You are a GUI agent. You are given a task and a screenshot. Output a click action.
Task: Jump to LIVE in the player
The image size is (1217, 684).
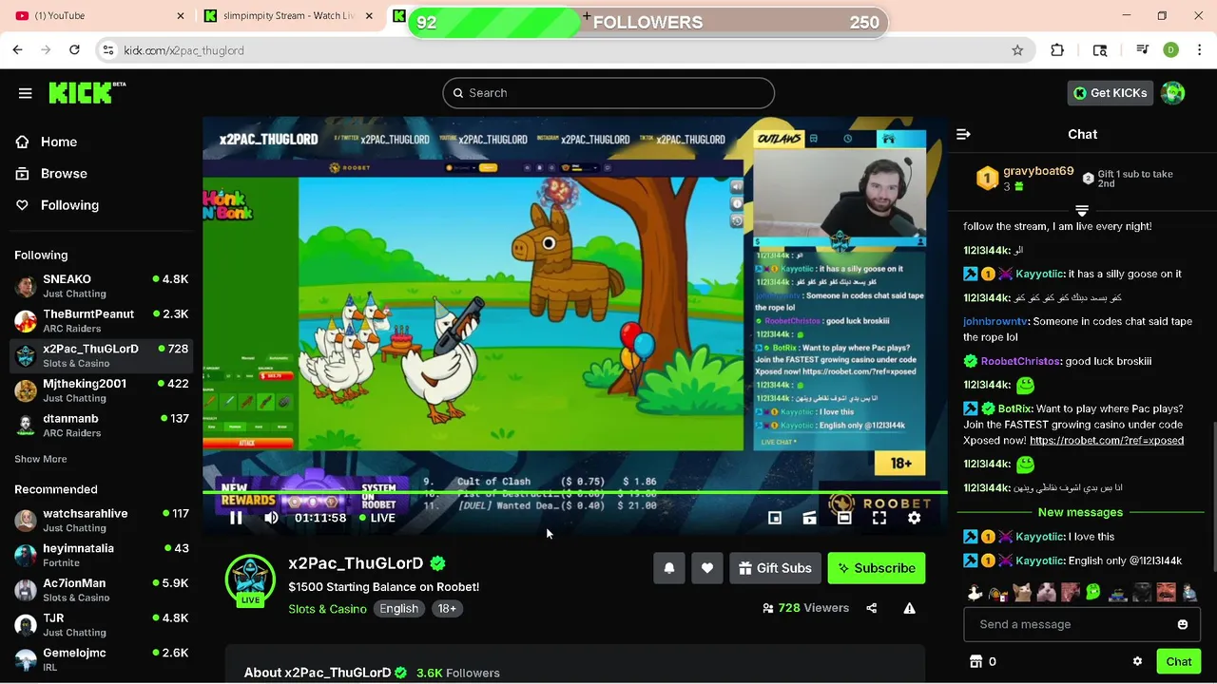tap(377, 518)
